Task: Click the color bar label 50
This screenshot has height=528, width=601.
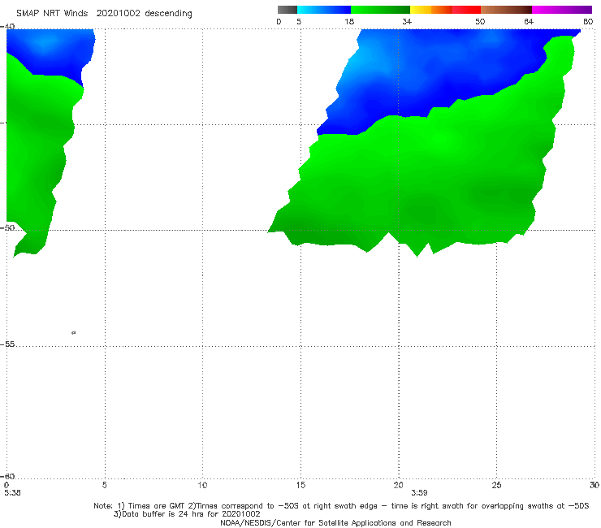Action: (480, 21)
